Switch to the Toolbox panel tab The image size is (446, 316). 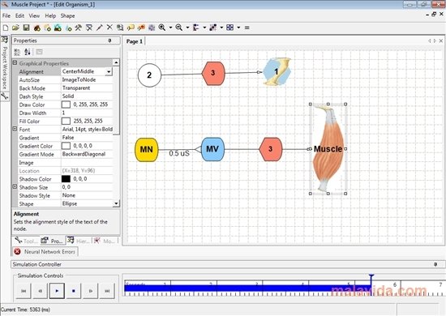click(26, 241)
